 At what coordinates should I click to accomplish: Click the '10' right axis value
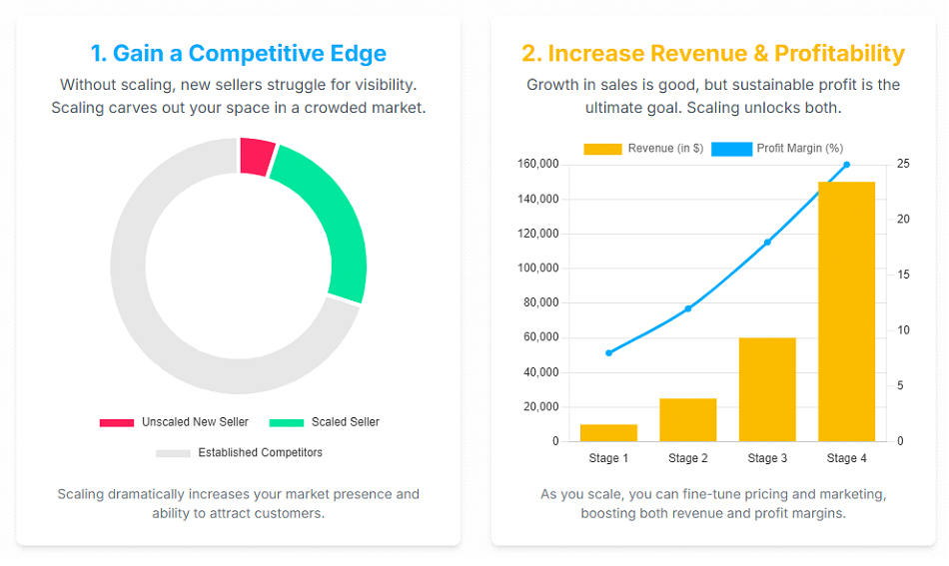pos(903,330)
